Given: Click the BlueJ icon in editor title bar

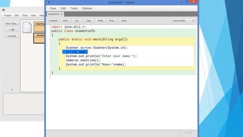Looking at the screenshot, I should [x=48, y=2].
